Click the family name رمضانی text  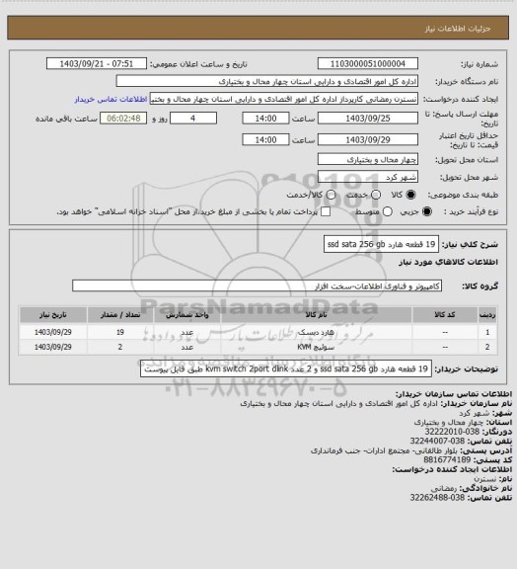coord(445,488)
